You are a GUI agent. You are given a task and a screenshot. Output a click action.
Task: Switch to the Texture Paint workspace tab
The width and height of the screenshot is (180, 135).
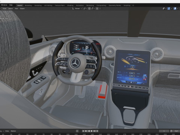(60, 5)
